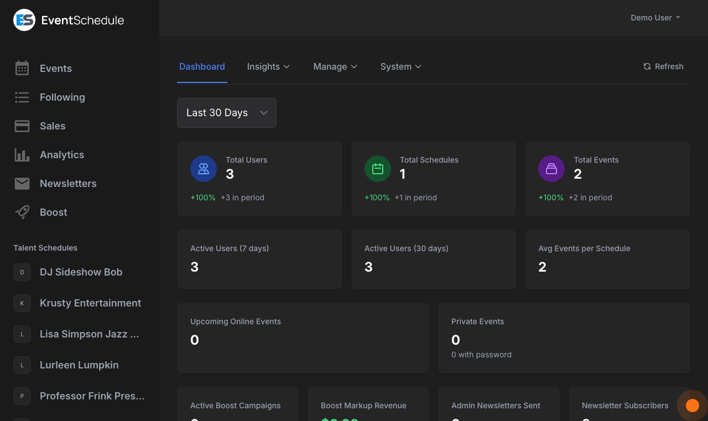The image size is (708, 421).
Task: Open Lisa Simpson Jazz schedule
Action: click(89, 334)
